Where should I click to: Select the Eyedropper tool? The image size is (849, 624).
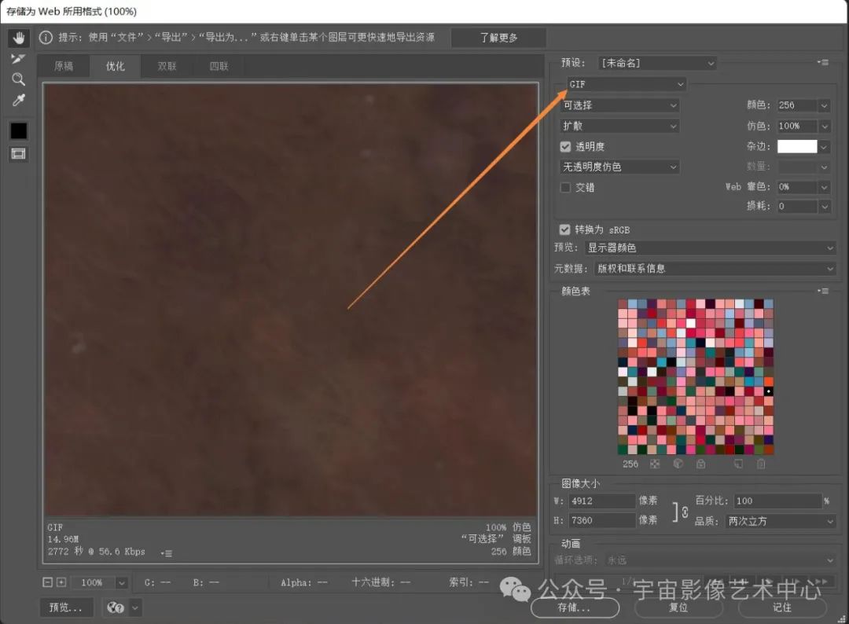18,101
